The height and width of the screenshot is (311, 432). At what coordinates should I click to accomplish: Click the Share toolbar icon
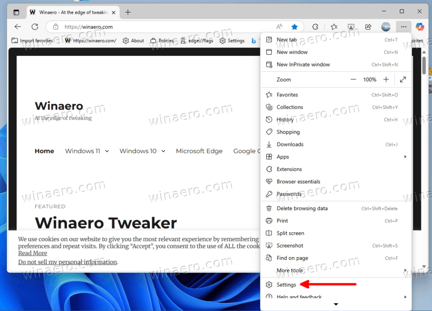tap(368, 27)
